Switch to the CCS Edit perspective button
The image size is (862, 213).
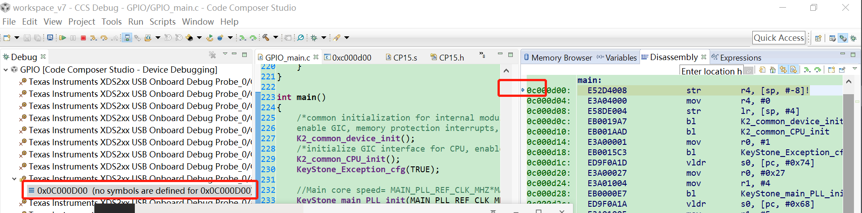pos(832,38)
